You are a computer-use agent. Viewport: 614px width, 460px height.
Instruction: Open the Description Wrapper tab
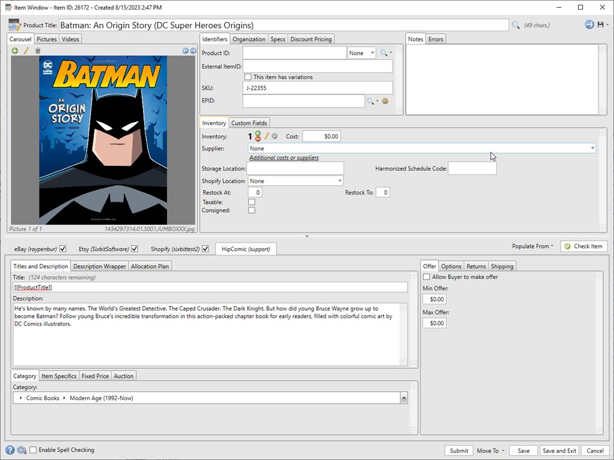tap(99, 267)
